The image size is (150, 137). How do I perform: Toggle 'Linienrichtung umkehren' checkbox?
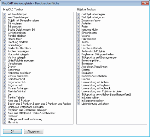[78, 104]
